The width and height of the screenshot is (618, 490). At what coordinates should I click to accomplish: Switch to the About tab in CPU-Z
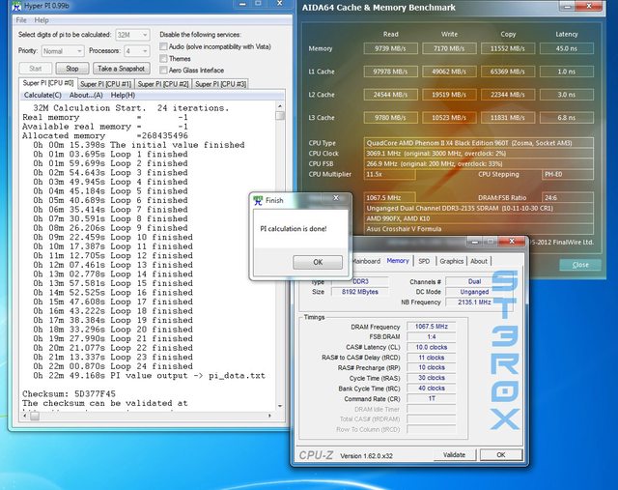479,261
